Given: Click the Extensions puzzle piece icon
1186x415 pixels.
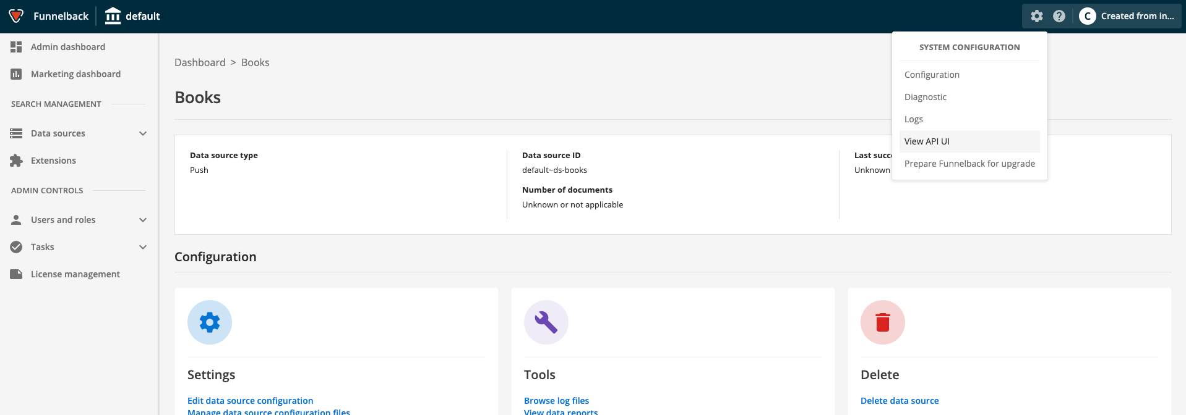Looking at the screenshot, I should [16, 161].
